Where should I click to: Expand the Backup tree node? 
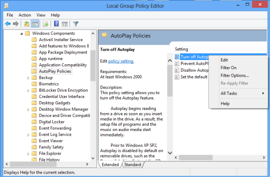point(28,78)
